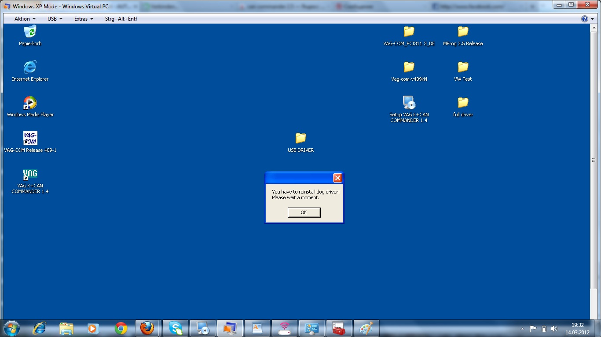This screenshot has height=337, width=601.
Task: Show hidden system tray icons
Action: [522, 329]
